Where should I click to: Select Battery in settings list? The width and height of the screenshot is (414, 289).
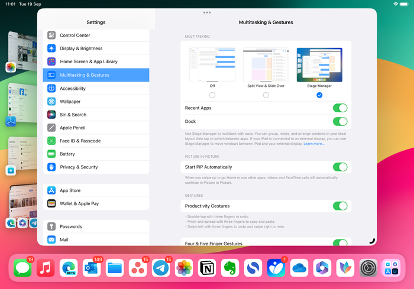click(67, 154)
